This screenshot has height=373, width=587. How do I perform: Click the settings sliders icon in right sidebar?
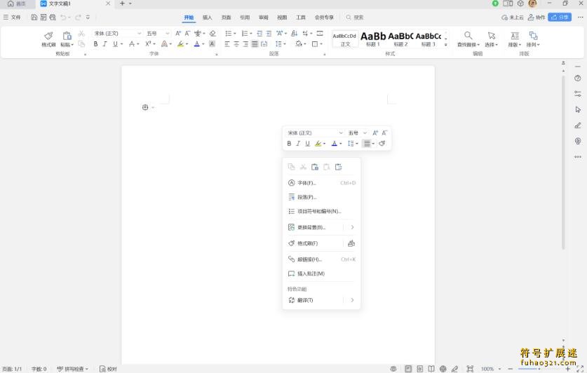click(578, 94)
